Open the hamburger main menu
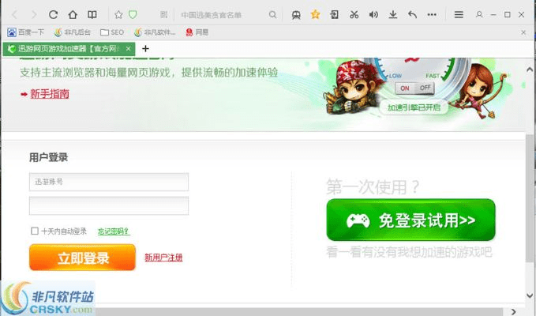This screenshot has height=316, width=536. [459, 14]
